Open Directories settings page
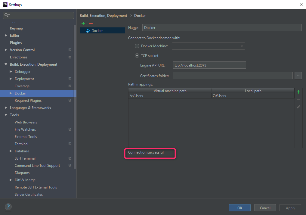 pyautogui.click(x=19, y=57)
